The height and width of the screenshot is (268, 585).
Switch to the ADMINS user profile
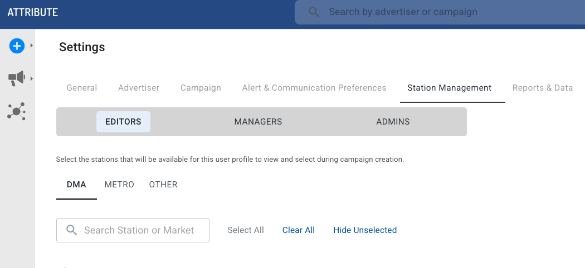393,122
